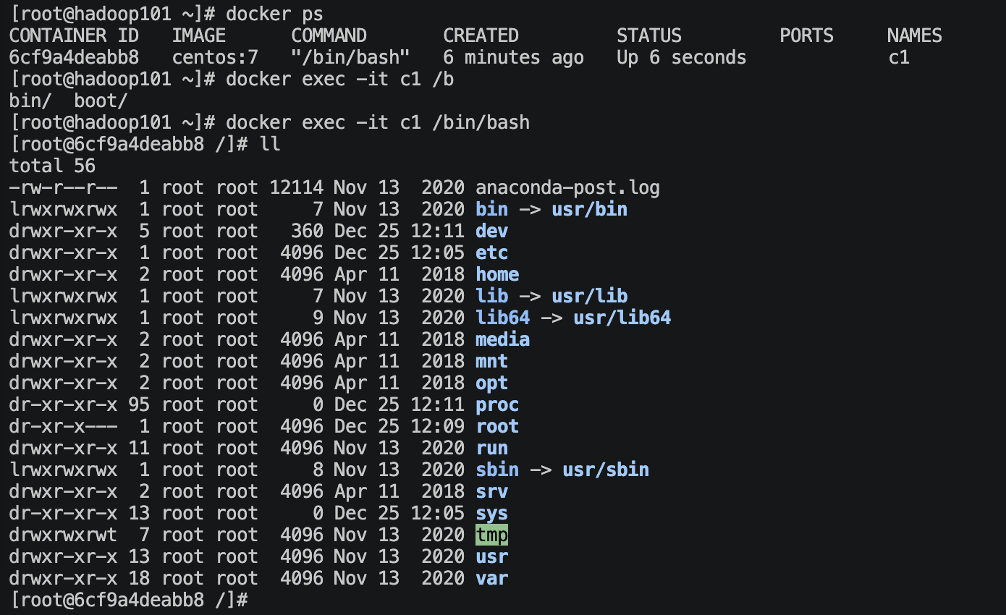Click the anaconda-post.log file name
The height and width of the screenshot is (615, 1006).
point(567,188)
